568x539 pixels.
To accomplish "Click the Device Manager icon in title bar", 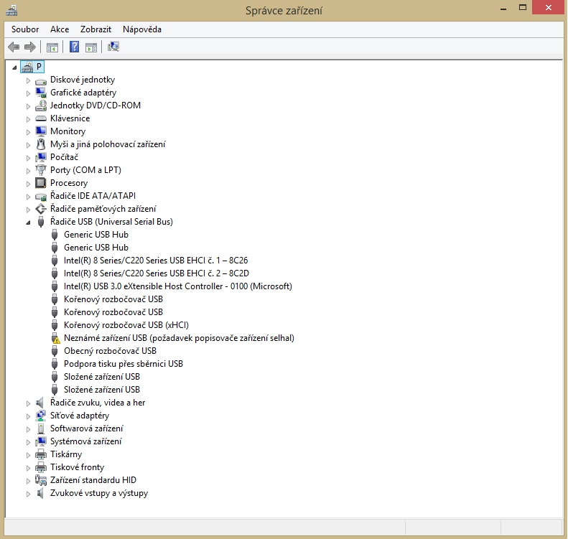I will (9, 9).
